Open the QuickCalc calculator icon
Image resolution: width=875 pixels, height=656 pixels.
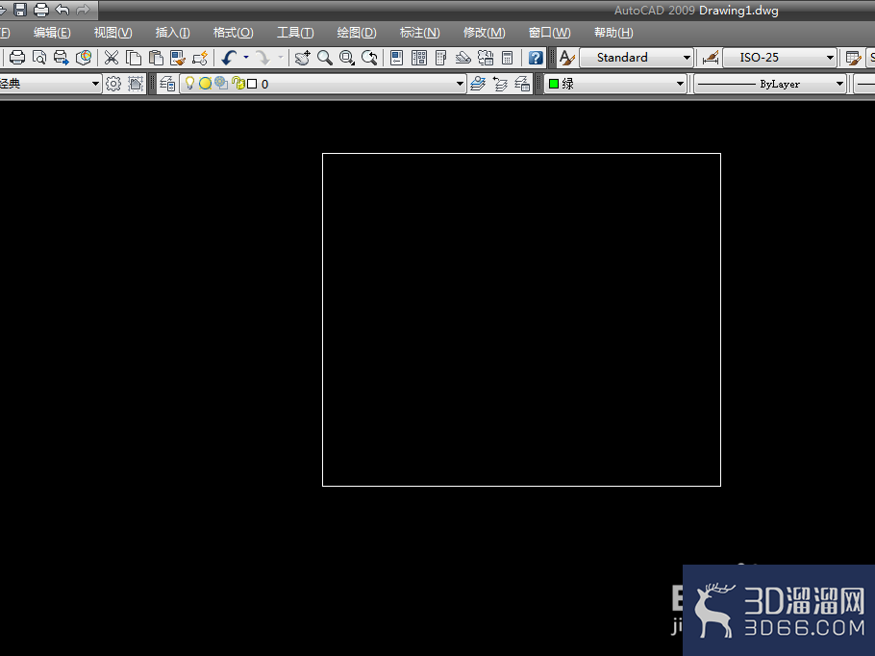coord(508,58)
